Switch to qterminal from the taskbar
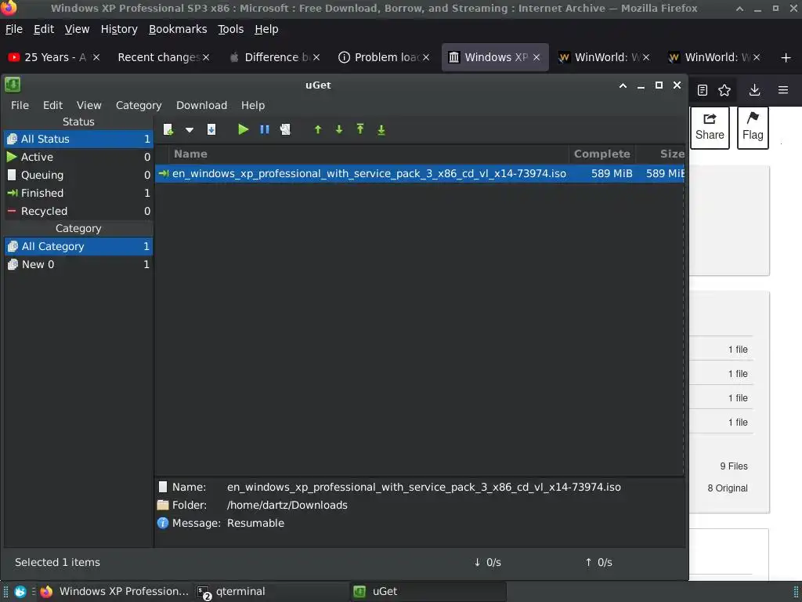 coord(271,591)
